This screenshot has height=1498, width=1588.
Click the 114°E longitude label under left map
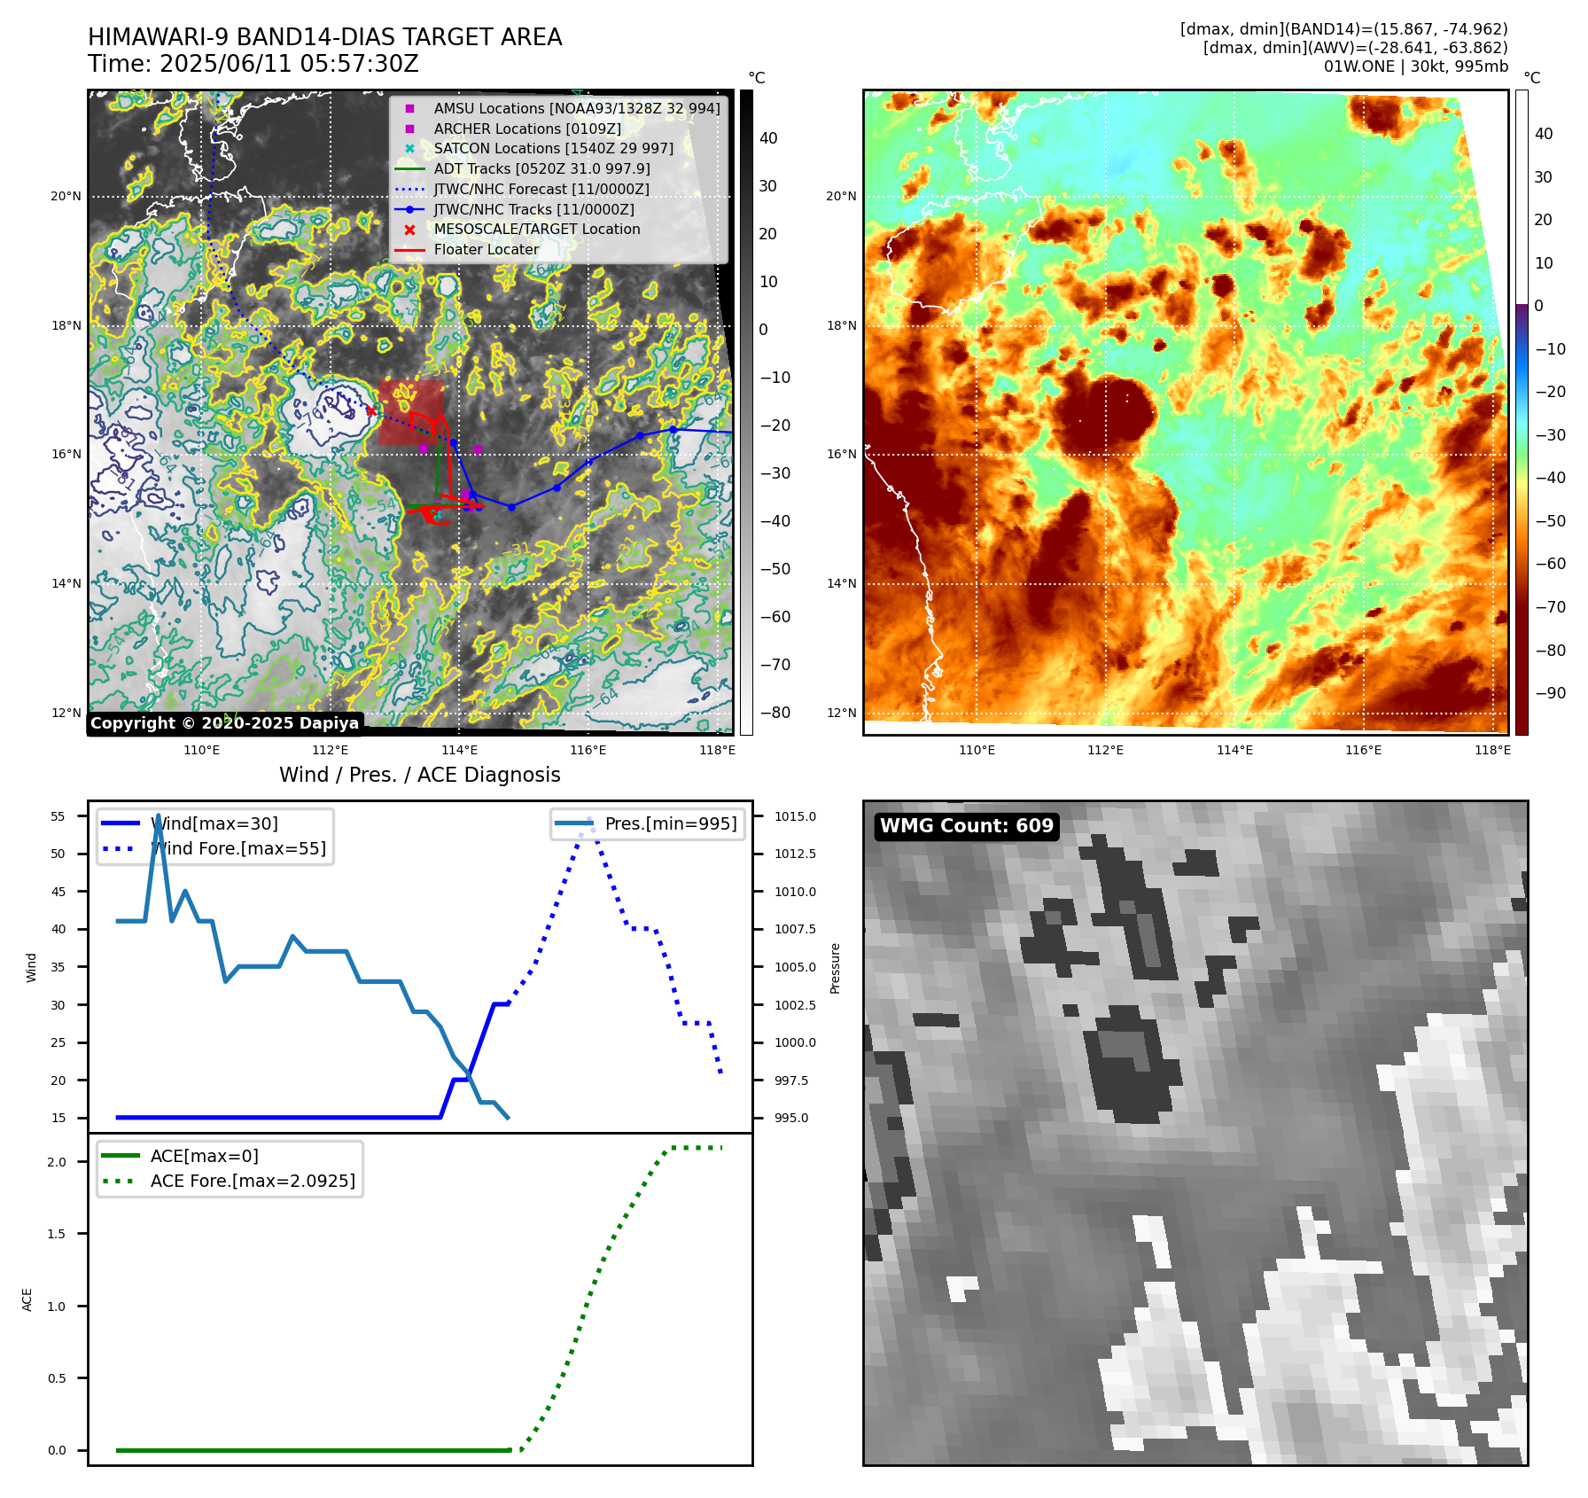tap(459, 750)
